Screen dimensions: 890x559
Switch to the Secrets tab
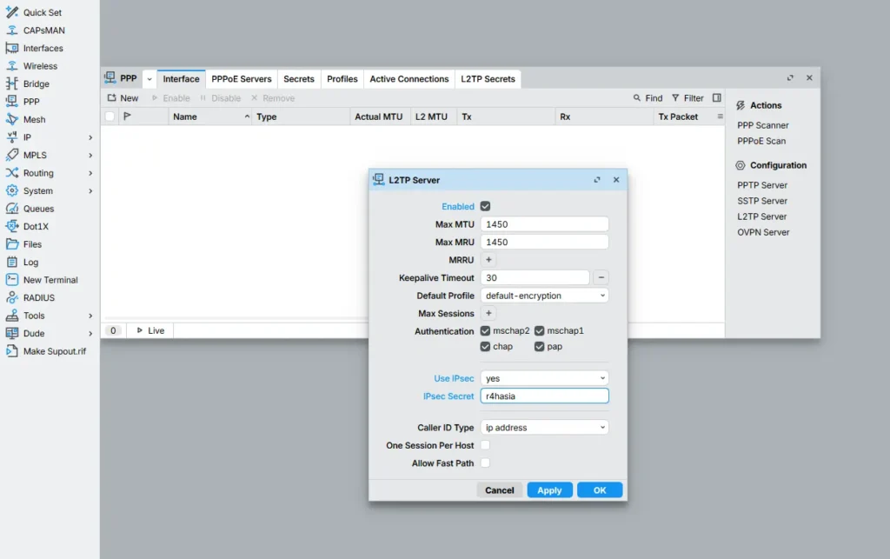coord(299,79)
